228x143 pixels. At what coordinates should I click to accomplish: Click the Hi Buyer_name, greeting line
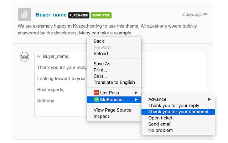click(x=53, y=56)
